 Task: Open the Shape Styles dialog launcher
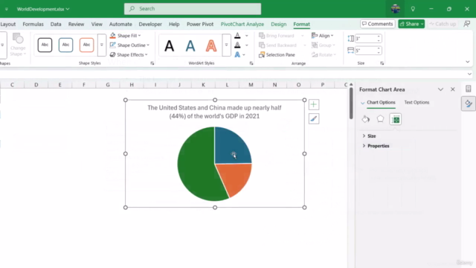coord(152,63)
